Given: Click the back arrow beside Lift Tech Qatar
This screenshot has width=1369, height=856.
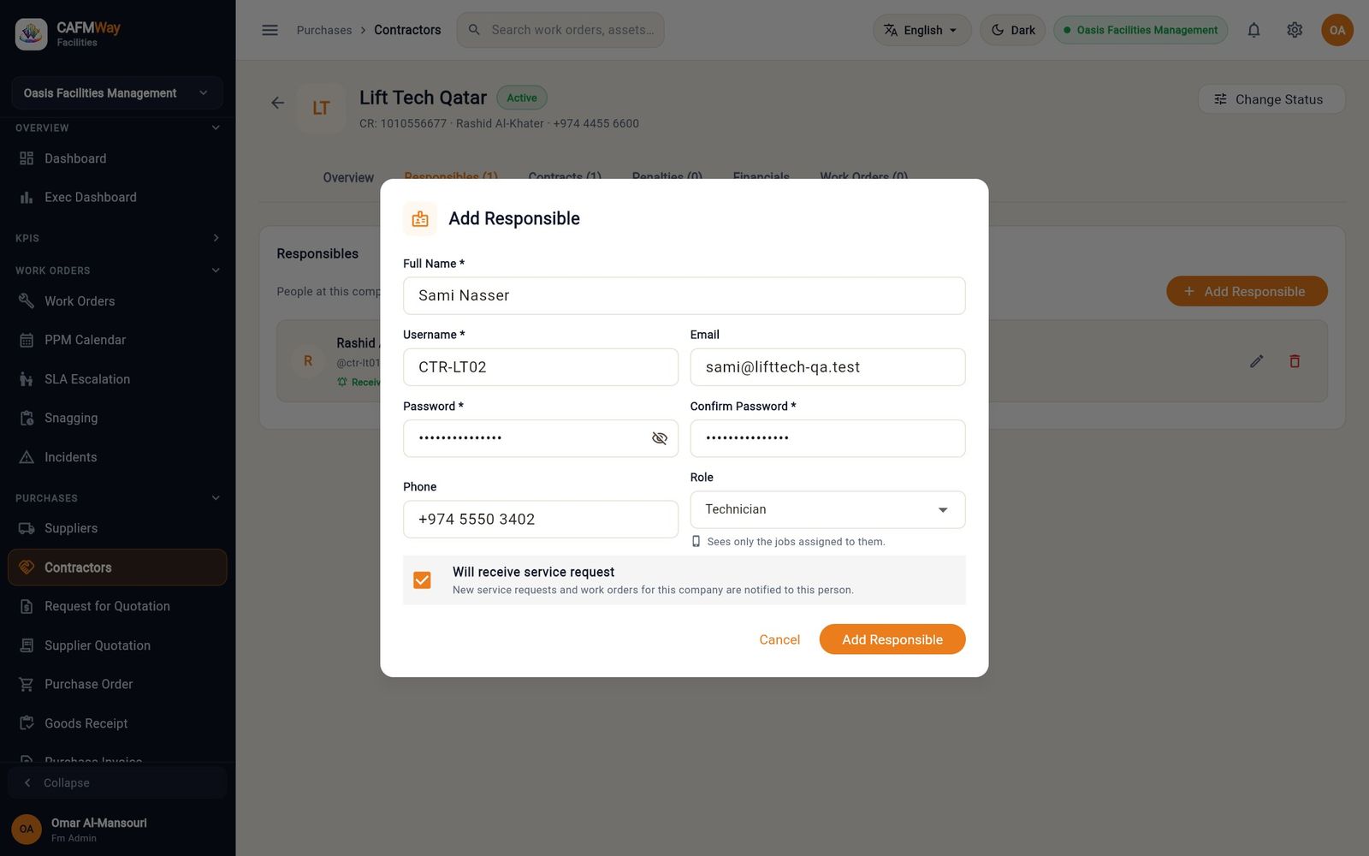Looking at the screenshot, I should coord(277,103).
